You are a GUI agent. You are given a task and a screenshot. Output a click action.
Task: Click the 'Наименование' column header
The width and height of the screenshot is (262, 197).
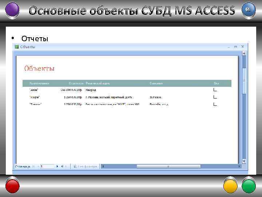click(39, 83)
